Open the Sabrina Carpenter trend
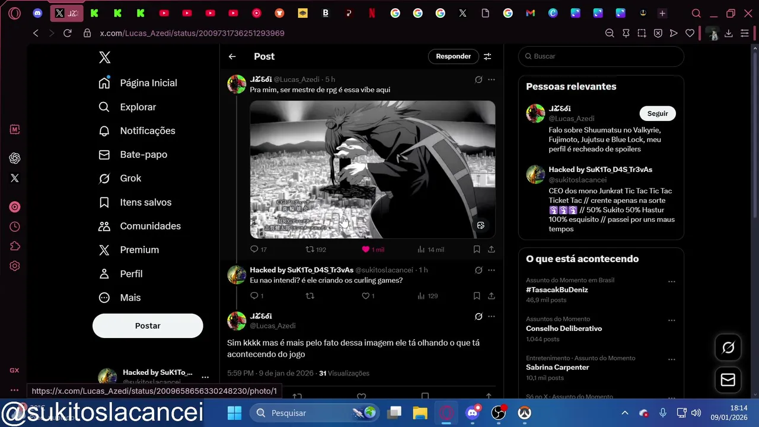This screenshot has width=759, height=427. [557, 367]
